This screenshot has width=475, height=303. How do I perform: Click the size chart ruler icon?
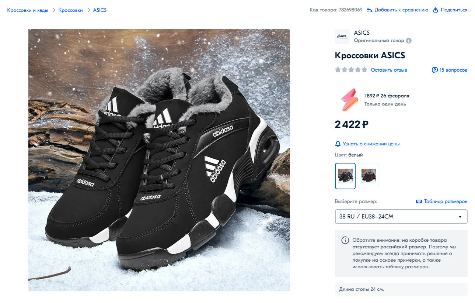[x=419, y=202]
